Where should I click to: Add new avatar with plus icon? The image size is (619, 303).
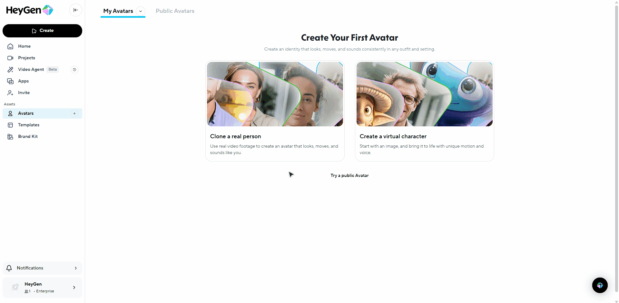point(74,113)
